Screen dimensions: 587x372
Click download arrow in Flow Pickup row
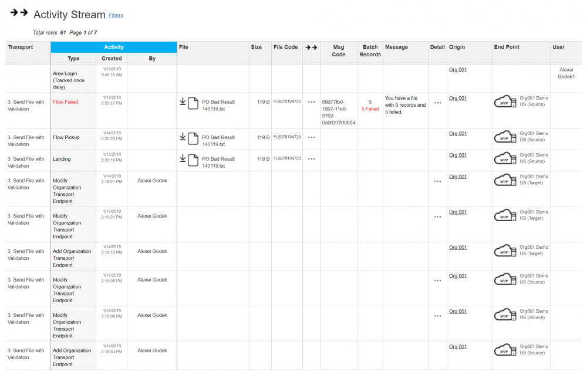tap(183, 137)
